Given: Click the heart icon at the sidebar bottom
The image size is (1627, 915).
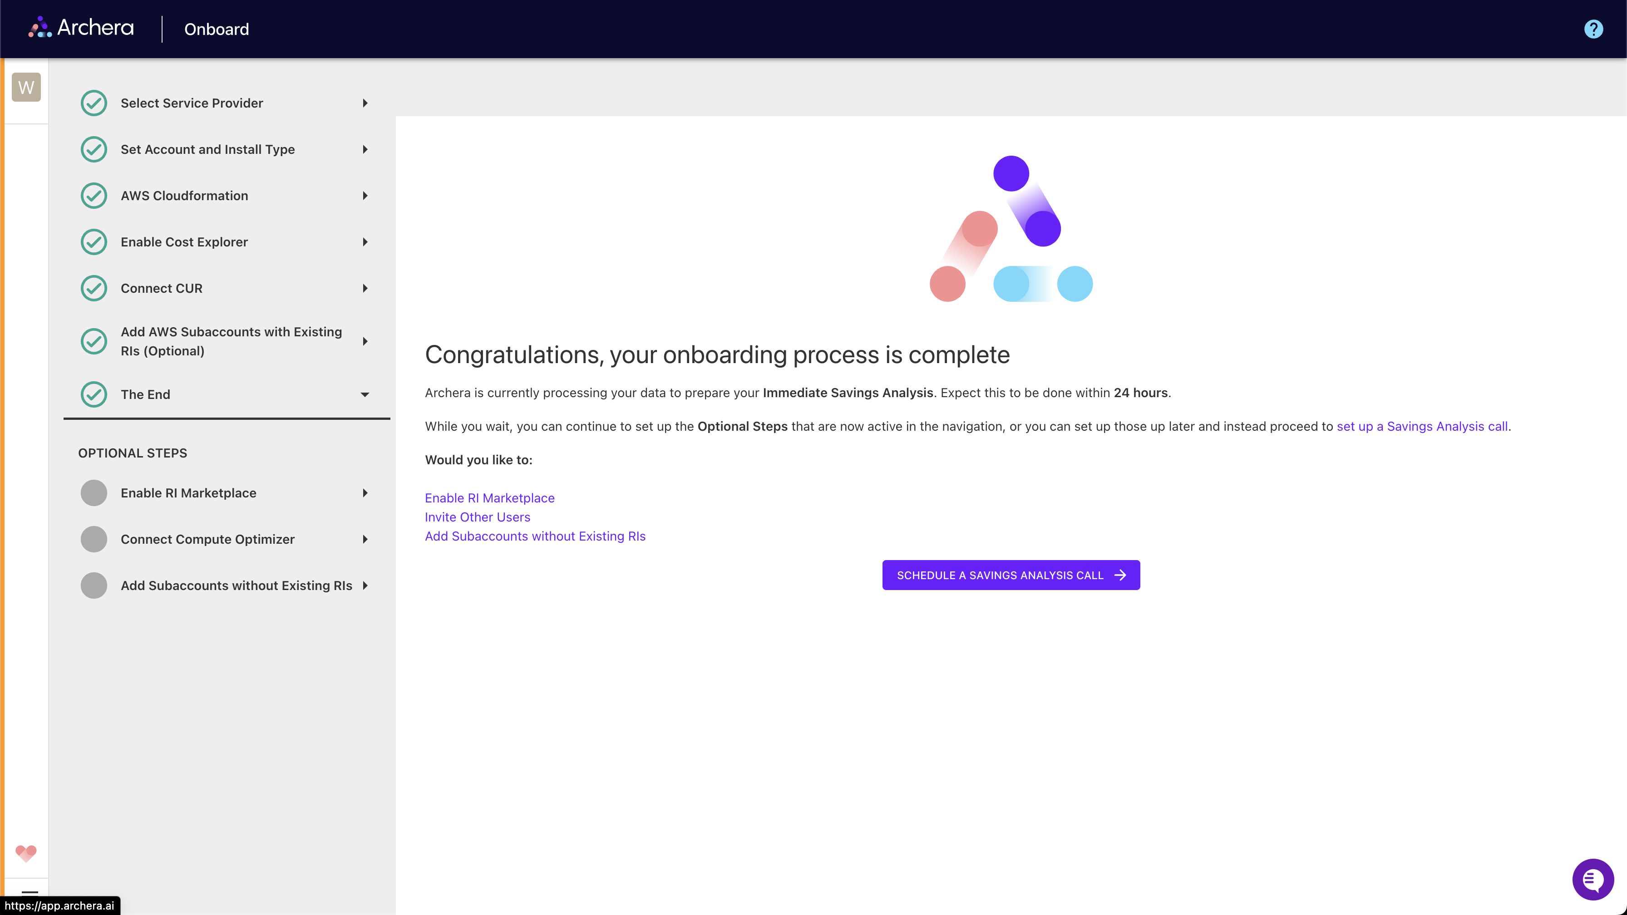Looking at the screenshot, I should coord(26,854).
